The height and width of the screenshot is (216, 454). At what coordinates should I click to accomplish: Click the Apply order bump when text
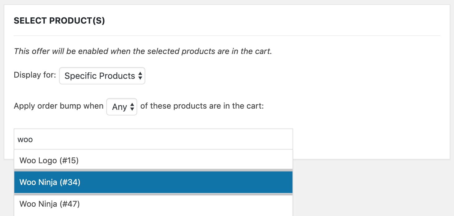click(58, 106)
